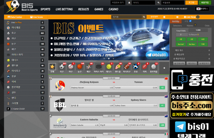
Task: Open the Live Score link
Action: 36,17
